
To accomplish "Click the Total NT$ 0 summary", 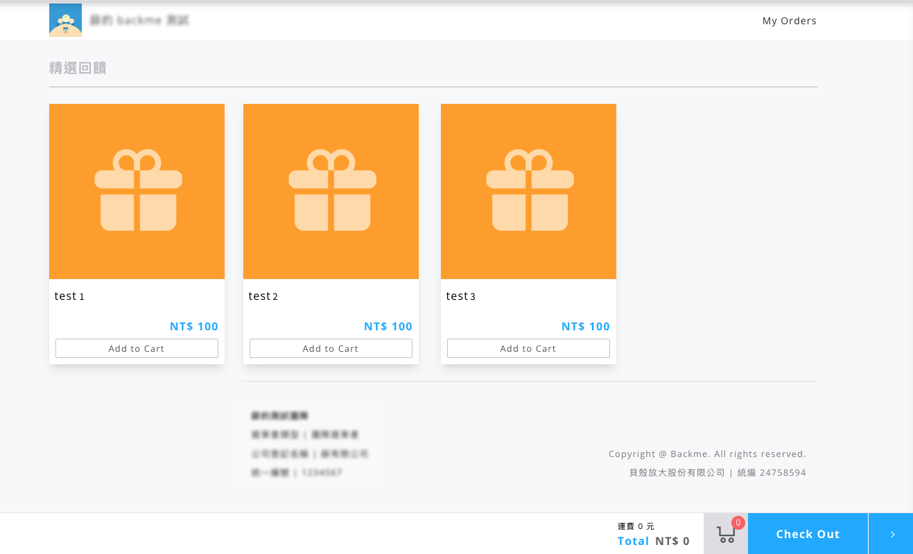I will (x=654, y=541).
